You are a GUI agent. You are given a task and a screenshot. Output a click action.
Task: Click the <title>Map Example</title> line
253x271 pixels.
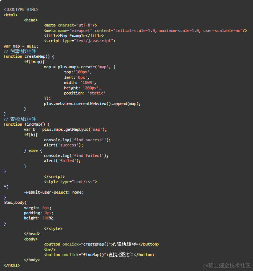[x=74, y=36]
